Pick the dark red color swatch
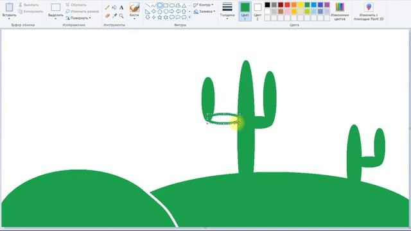Image resolution: width=411 pixels, height=231 pixels. tap(281, 4)
